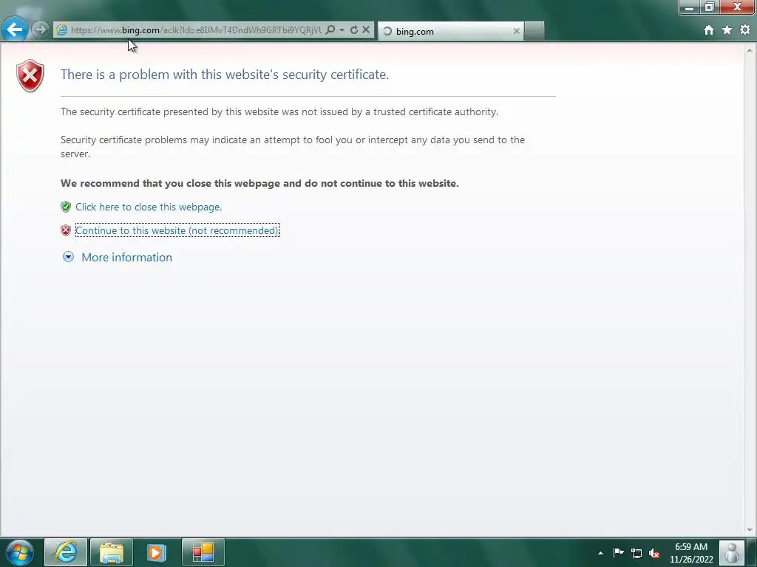Click the page scrollbar down arrow
757x567 pixels.
pos(750,530)
